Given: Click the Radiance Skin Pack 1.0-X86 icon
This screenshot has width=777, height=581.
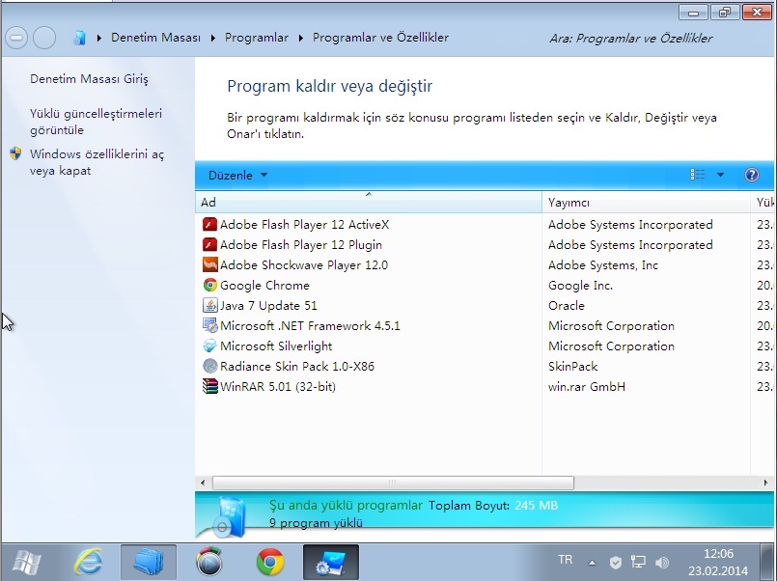Looking at the screenshot, I should coord(210,367).
